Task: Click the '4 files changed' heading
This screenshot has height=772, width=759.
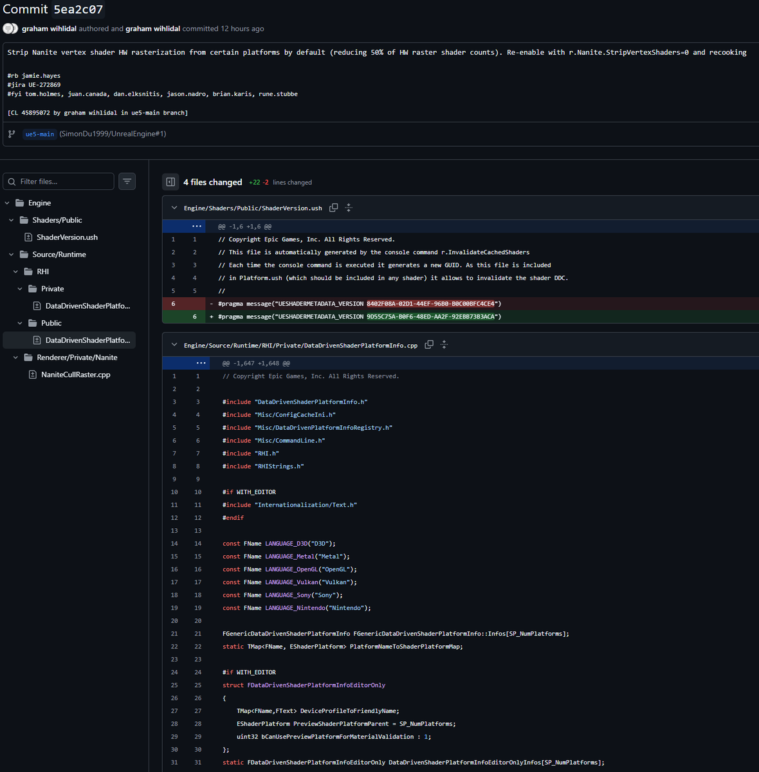Action: coord(213,182)
